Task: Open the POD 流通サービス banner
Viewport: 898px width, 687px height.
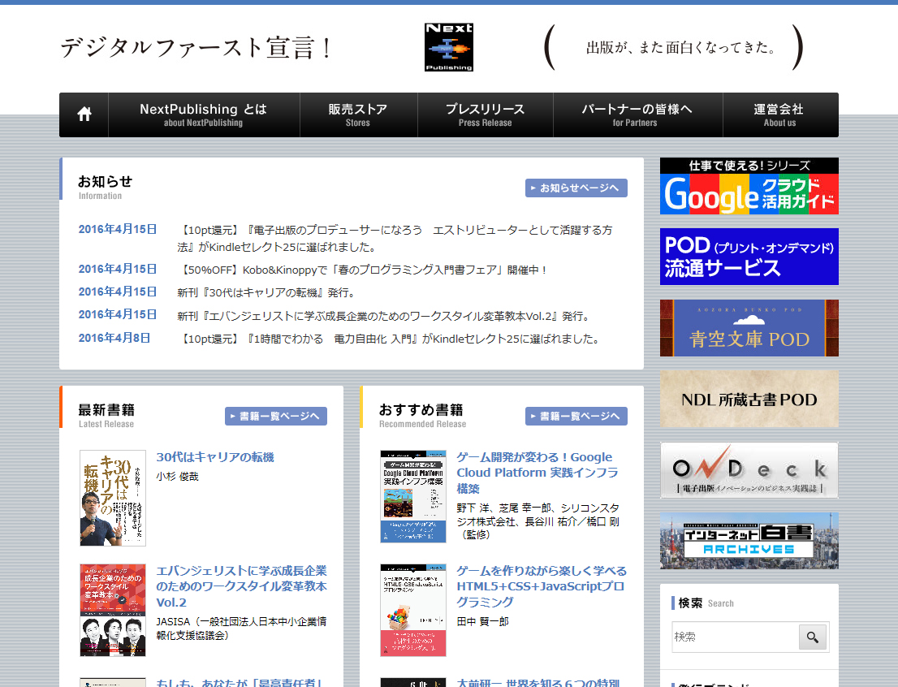Action: pos(749,257)
